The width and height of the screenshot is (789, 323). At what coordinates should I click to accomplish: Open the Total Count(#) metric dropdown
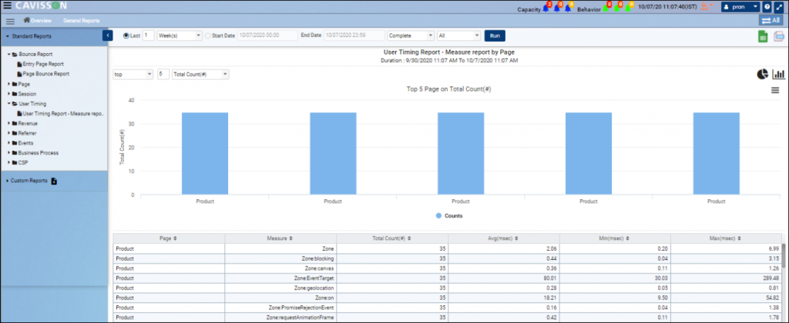coord(200,75)
